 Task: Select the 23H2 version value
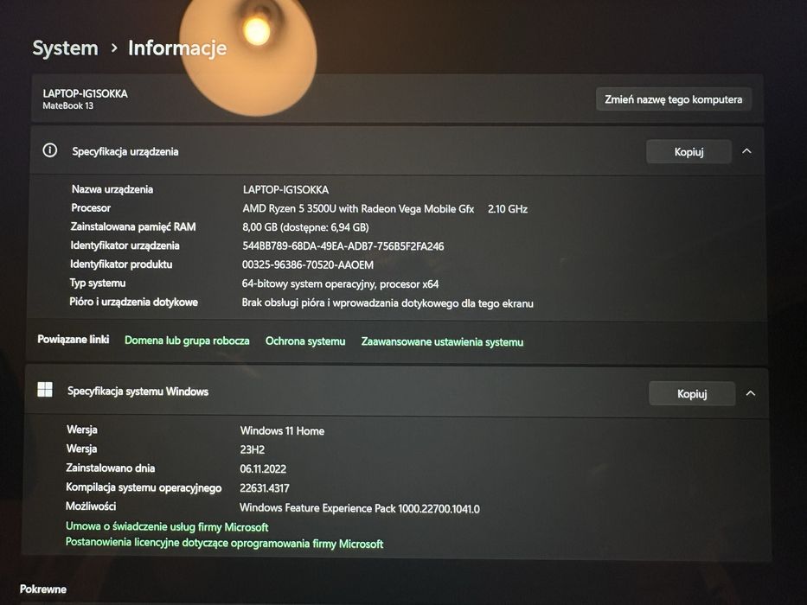[253, 449]
